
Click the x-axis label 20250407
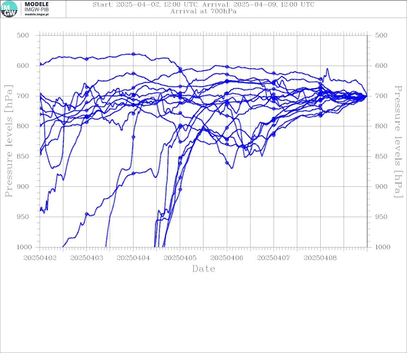point(274,258)
